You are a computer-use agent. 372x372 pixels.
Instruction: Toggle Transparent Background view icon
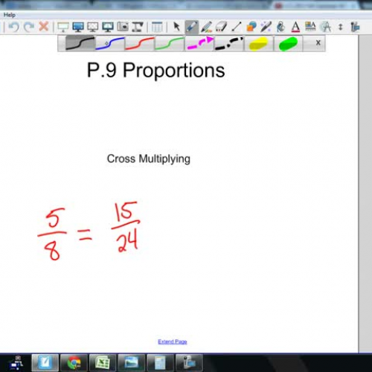[93, 27]
